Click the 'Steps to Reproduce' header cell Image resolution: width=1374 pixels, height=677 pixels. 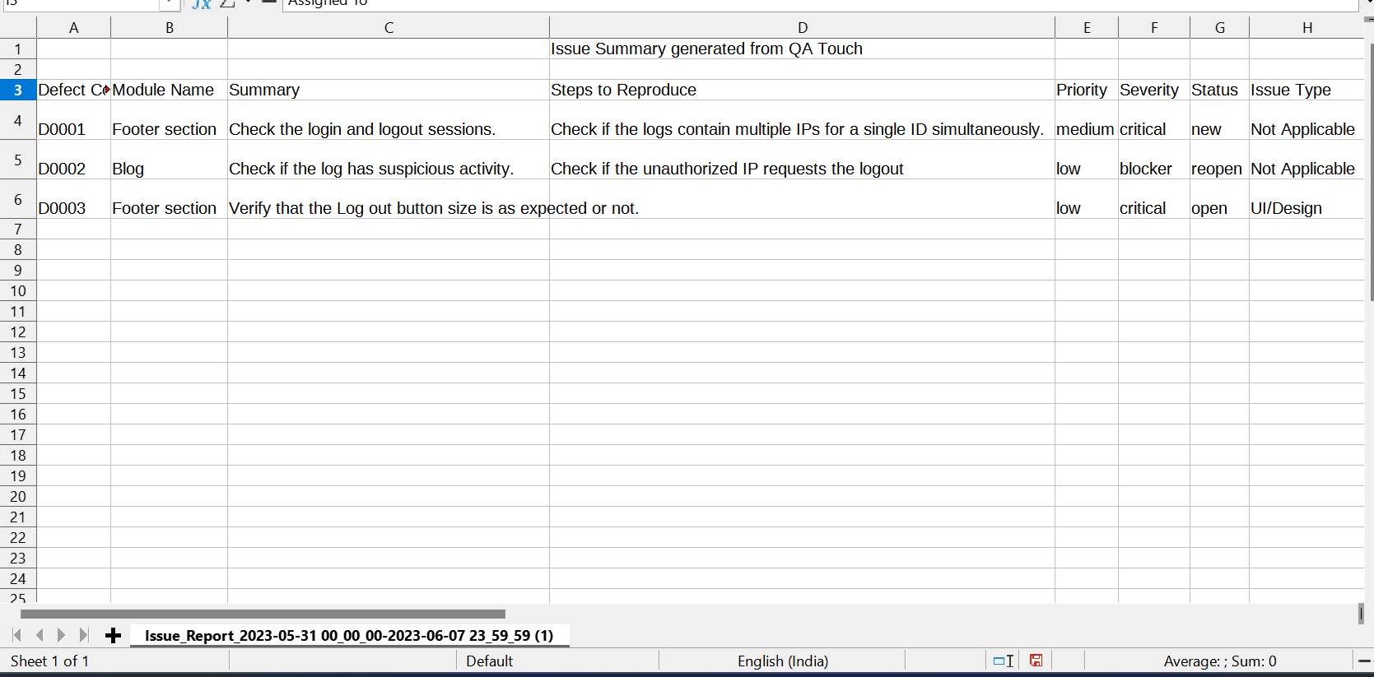pos(802,90)
